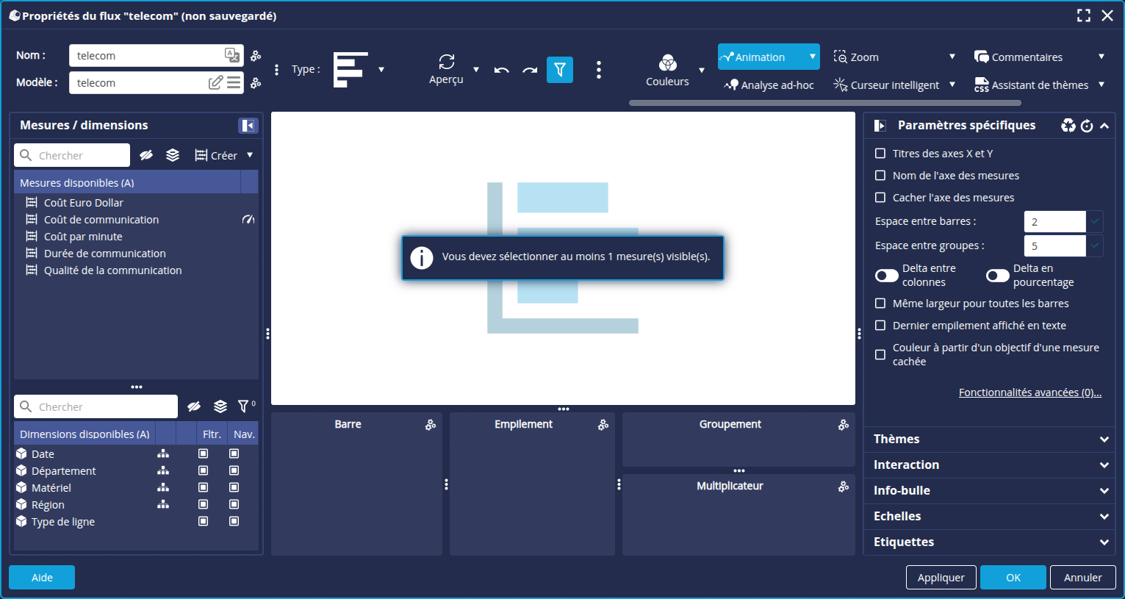The width and height of the screenshot is (1125, 599).
Task: Click the Aperçu refresh icon
Action: coord(446,62)
